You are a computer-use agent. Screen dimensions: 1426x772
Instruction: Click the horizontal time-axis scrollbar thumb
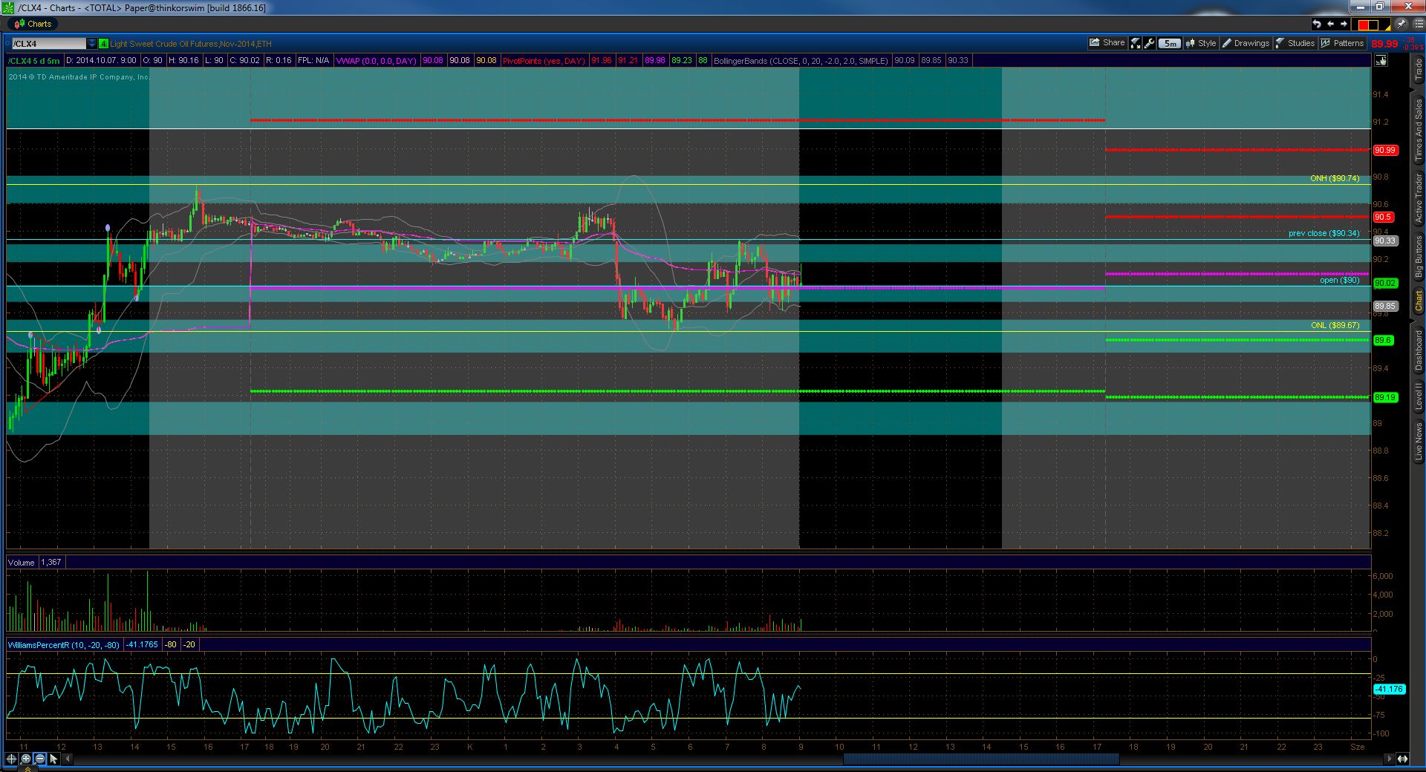981,759
